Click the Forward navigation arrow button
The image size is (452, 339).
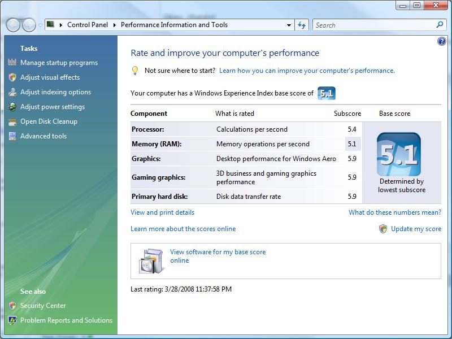click(x=29, y=25)
